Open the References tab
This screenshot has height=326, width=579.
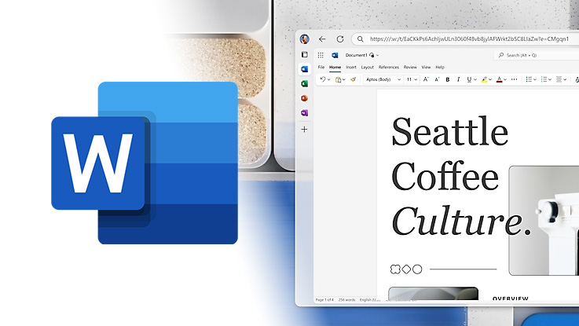[x=389, y=68]
